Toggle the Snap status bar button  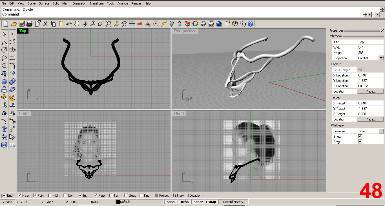click(x=171, y=202)
